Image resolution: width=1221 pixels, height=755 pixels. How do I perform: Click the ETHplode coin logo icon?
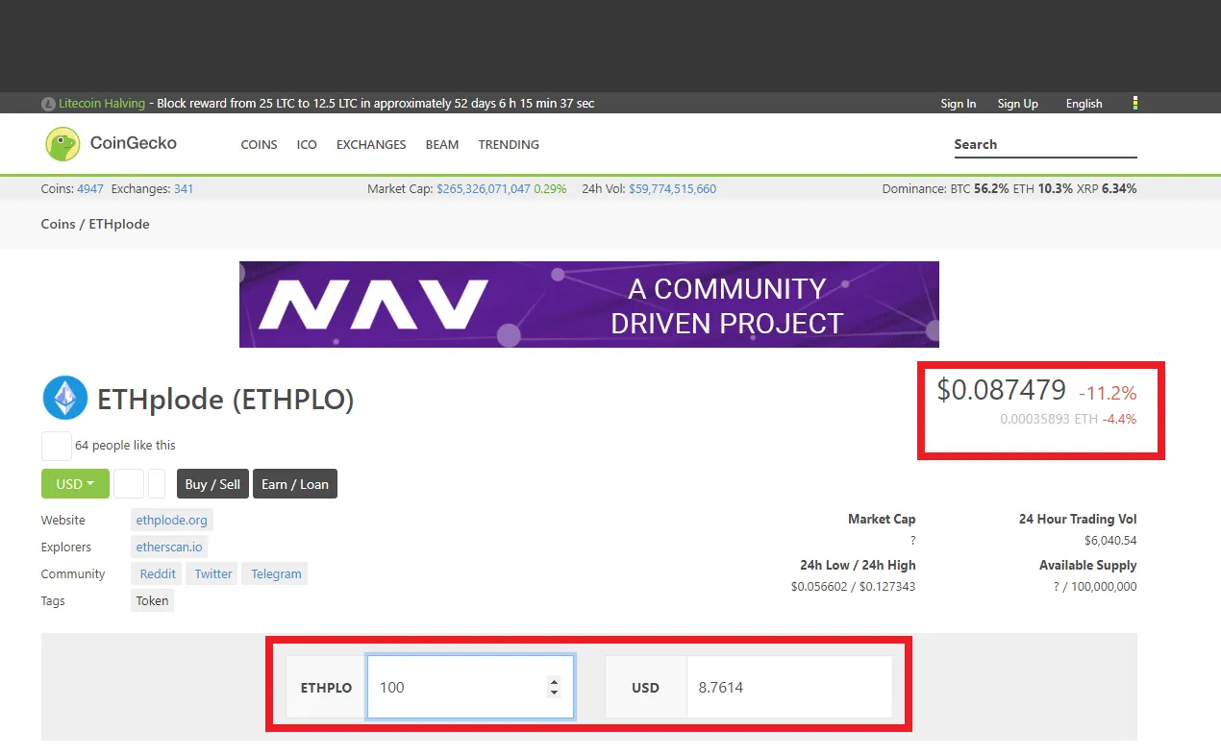[x=65, y=398]
